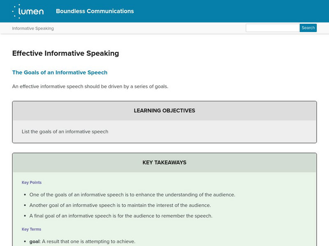Click the bullet about enhancing audience understanding
Viewport: 329px width, 246px height.
point(132,195)
